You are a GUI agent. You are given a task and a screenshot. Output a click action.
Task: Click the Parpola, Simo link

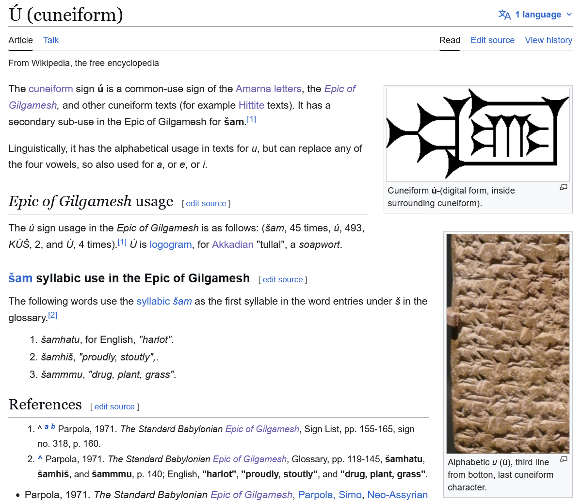(x=330, y=495)
